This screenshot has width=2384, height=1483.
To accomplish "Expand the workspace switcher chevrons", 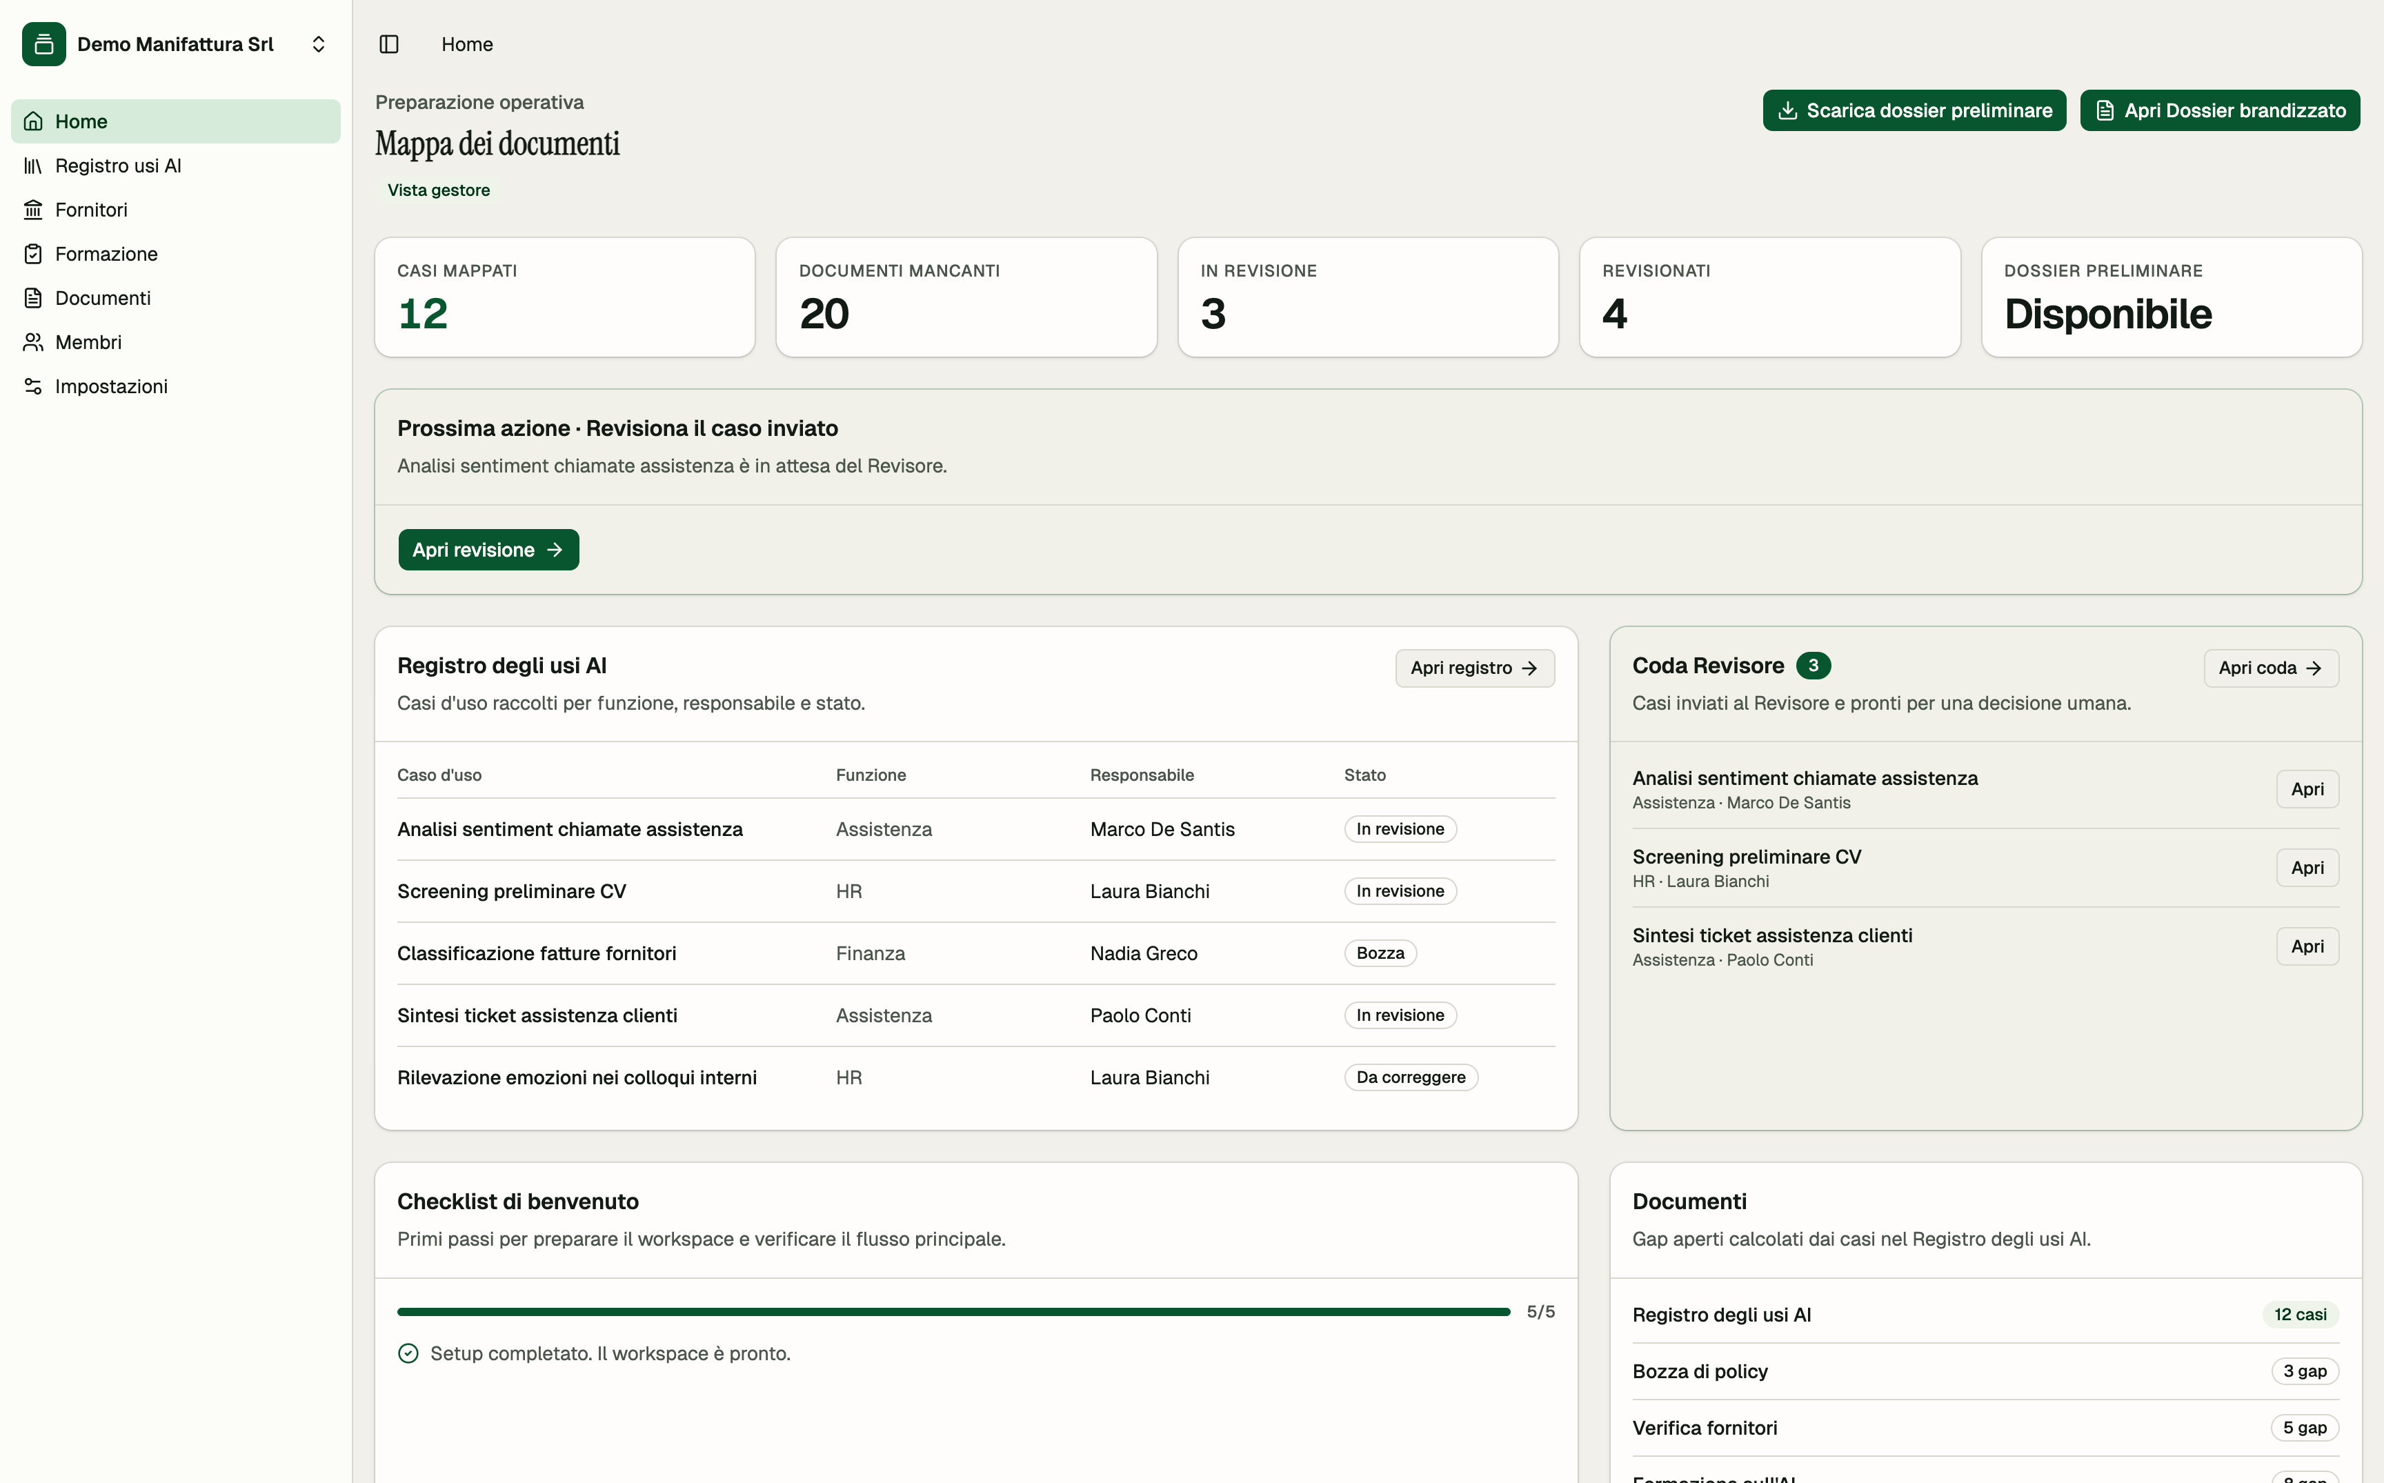I will 319,44.
